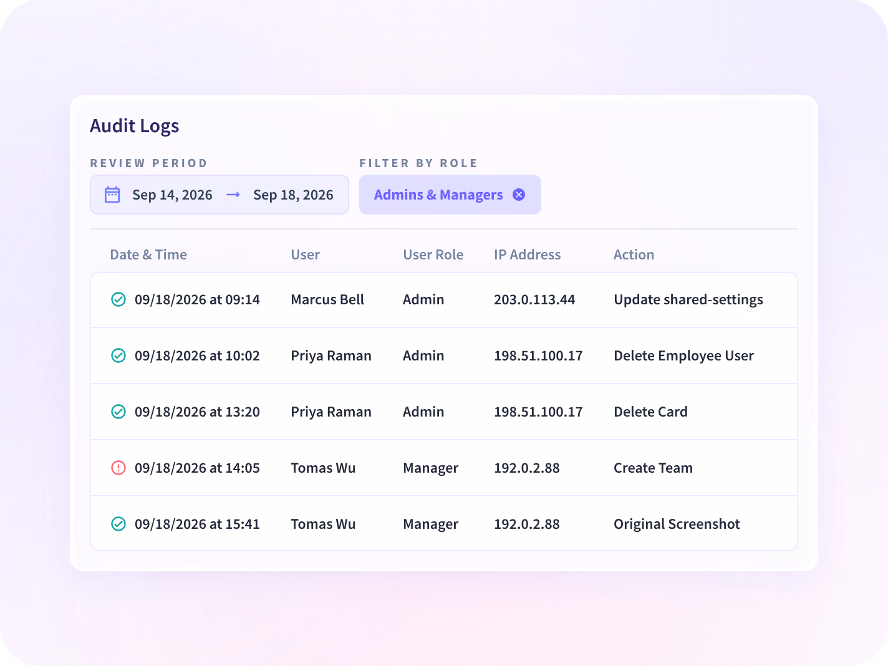
Task: Click the red warning icon for 14:05 entry
Action: point(118,468)
